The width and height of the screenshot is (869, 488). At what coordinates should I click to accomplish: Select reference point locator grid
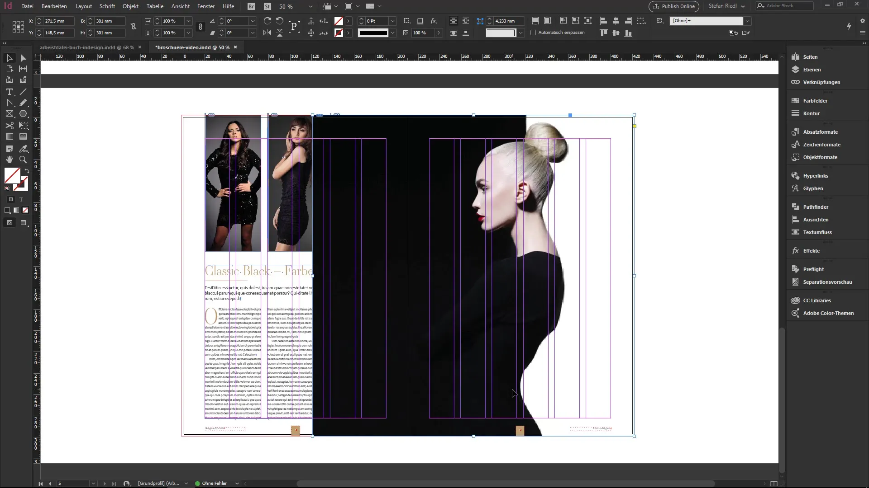(x=18, y=27)
